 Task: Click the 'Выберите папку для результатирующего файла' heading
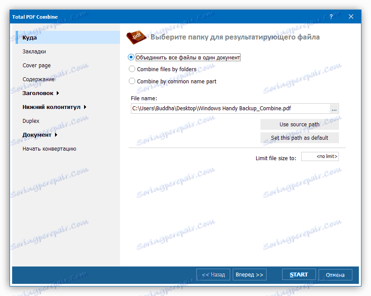tap(235, 37)
